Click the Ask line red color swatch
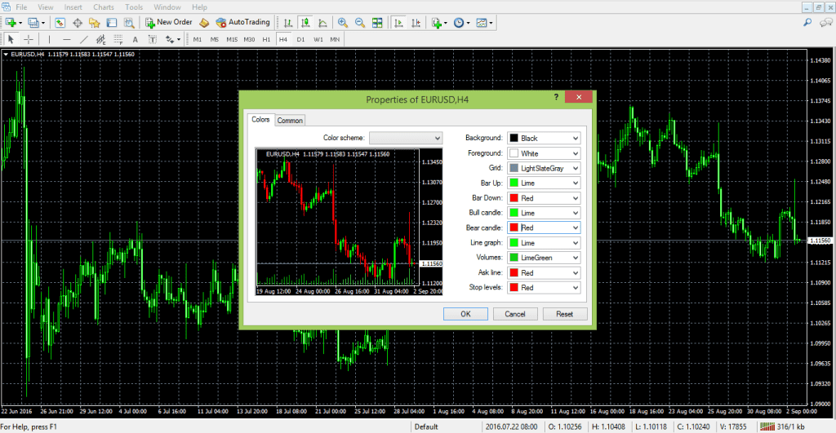 click(x=514, y=272)
